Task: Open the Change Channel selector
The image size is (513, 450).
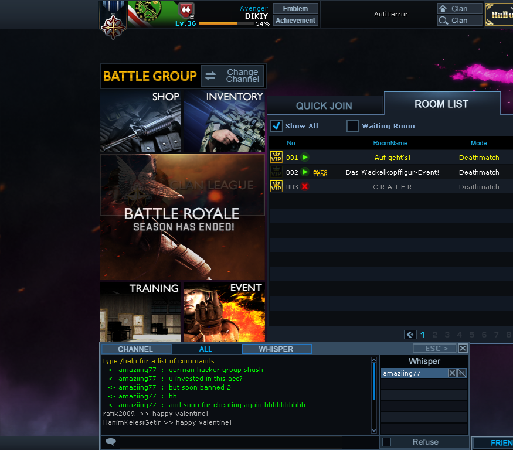Action: [233, 76]
